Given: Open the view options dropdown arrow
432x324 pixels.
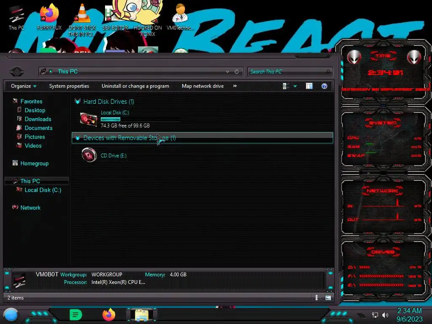Looking at the screenshot, I should [295, 86].
